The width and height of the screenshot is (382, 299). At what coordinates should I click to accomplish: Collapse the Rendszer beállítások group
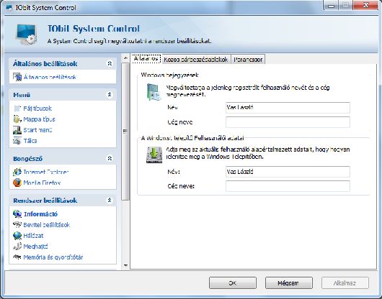pos(110,200)
